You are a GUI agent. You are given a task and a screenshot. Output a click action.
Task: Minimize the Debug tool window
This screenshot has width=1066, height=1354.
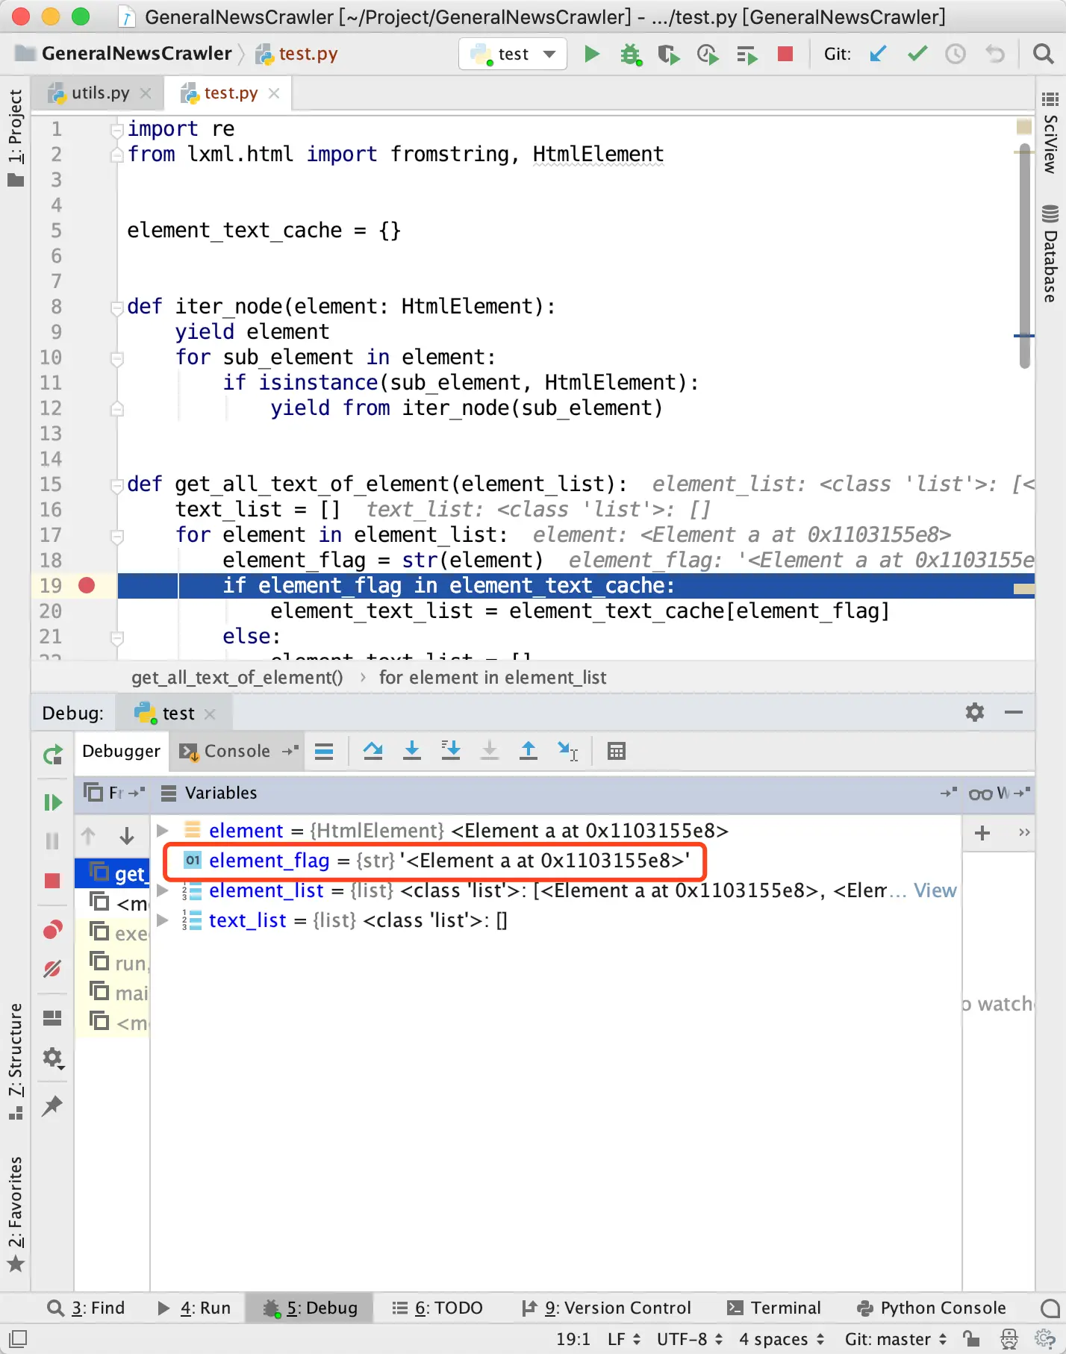(1014, 712)
